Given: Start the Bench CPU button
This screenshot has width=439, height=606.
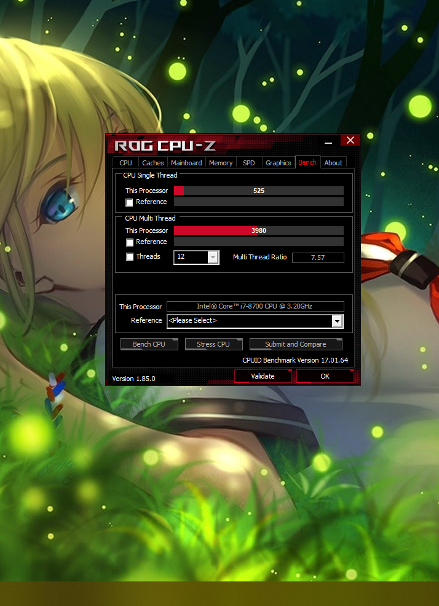Looking at the screenshot, I should coord(149,344).
